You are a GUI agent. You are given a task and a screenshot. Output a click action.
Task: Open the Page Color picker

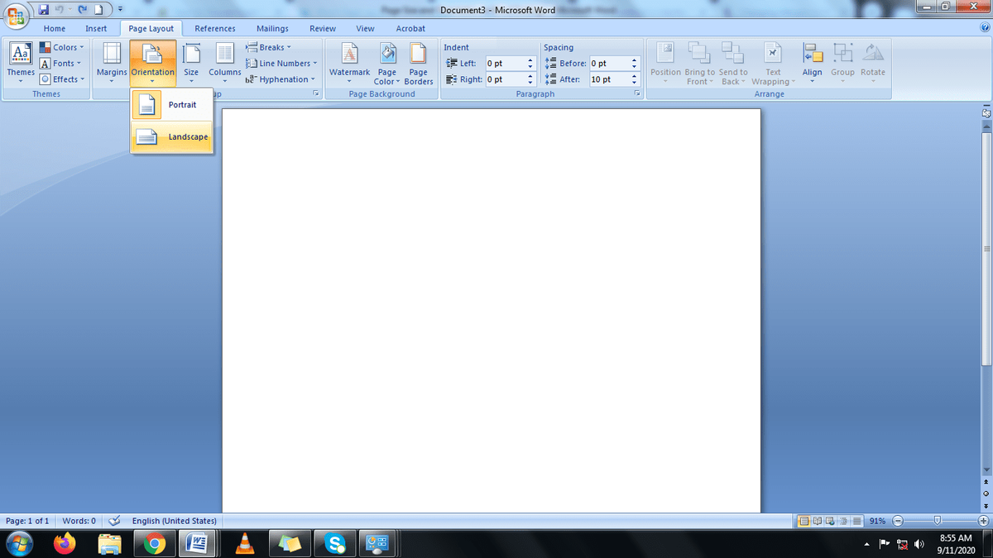pos(386,63)
